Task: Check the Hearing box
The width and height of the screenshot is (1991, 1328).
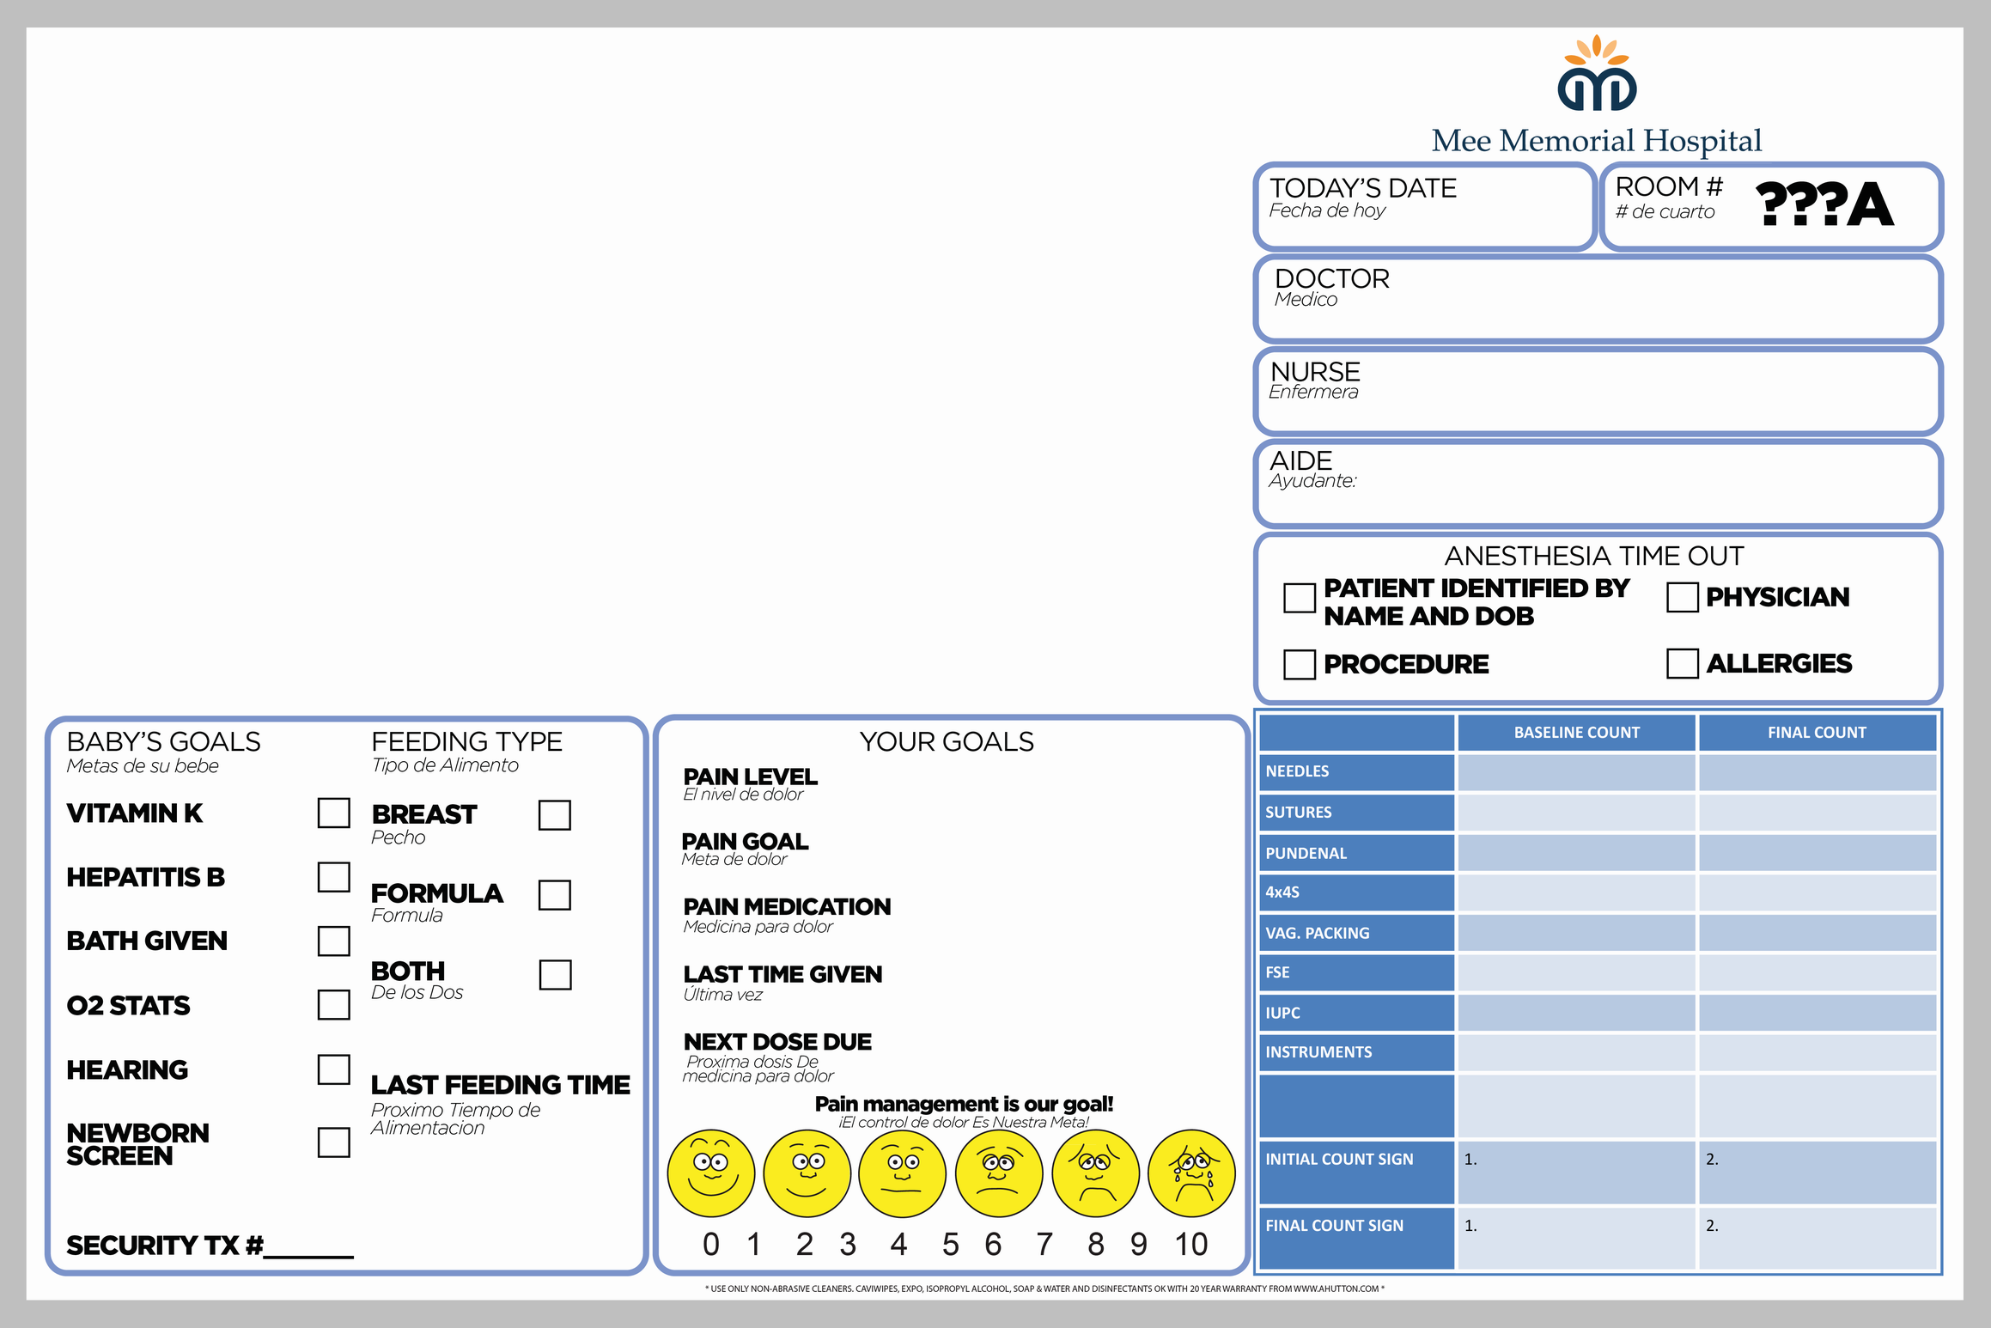Action: click(x=333, y=1069)
